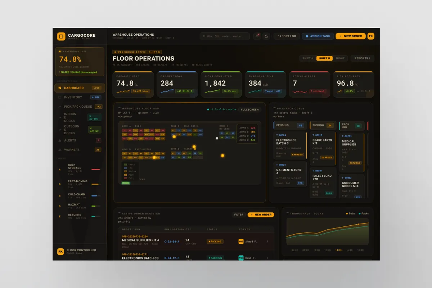432x288 pixels.
Task: Click the Workers people icon
Action: click(60, 150)
